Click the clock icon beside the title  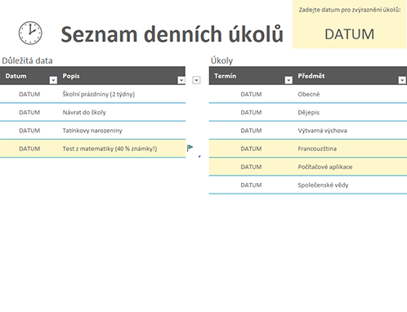30,33
